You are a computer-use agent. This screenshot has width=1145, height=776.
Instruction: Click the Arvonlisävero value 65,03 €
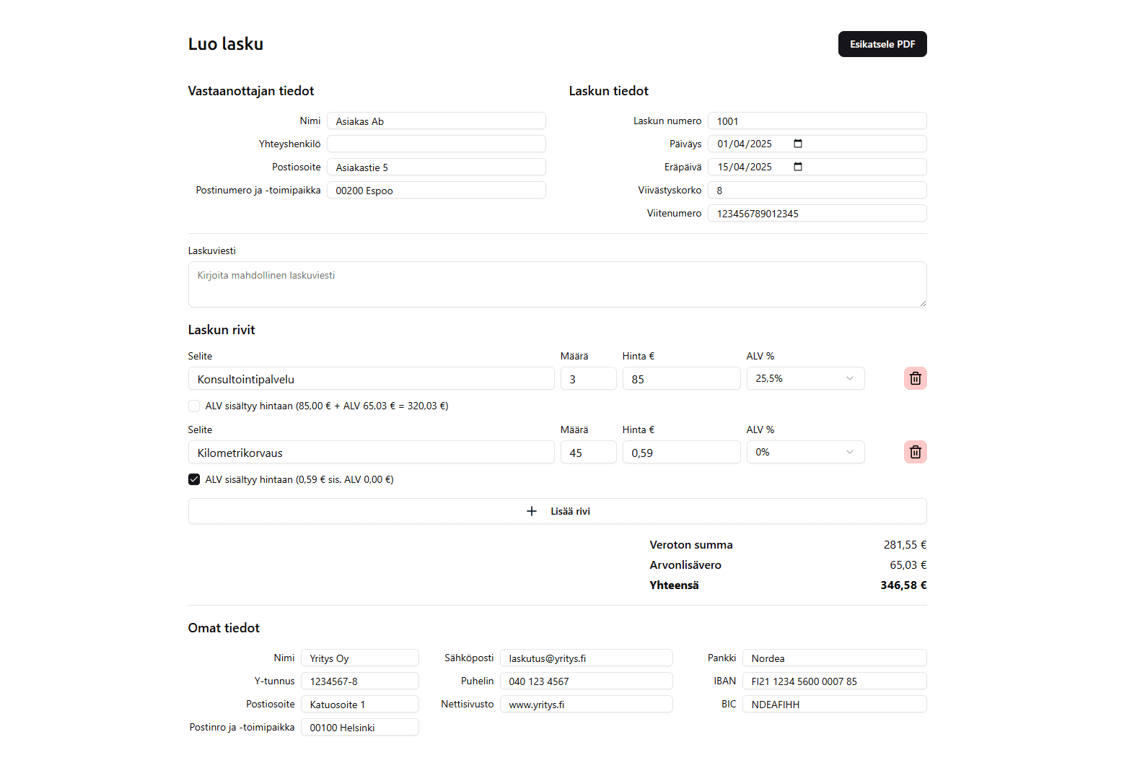[908, 565]
